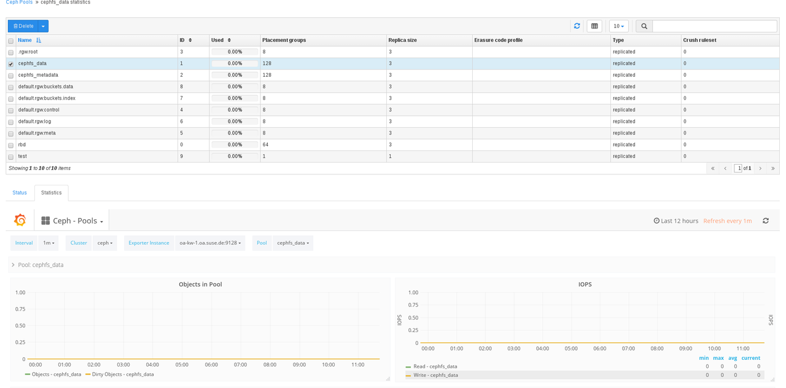
Task: Uncheck the cephfs_data pool checkbox
Action: [10, 64]
